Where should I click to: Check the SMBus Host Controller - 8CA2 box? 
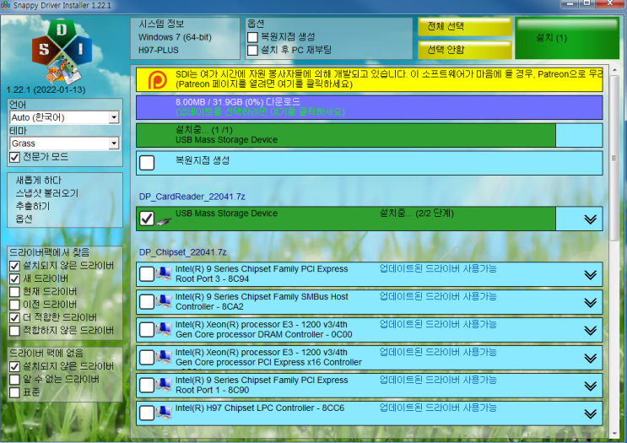147,302
